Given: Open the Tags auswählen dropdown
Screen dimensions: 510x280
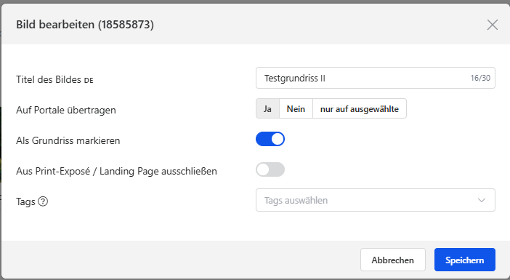Looking at the screenshot, I should (376, 200).
